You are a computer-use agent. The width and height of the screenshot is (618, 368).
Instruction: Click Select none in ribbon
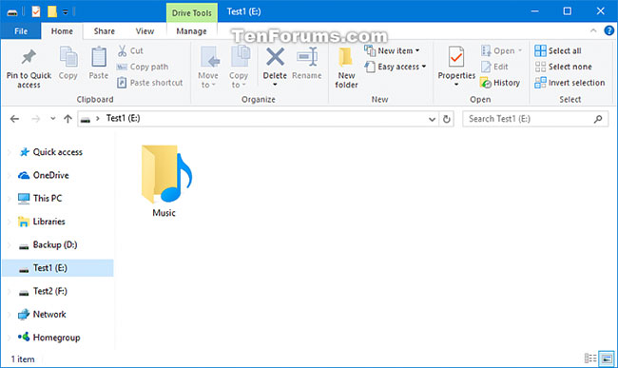pos(563,67)
